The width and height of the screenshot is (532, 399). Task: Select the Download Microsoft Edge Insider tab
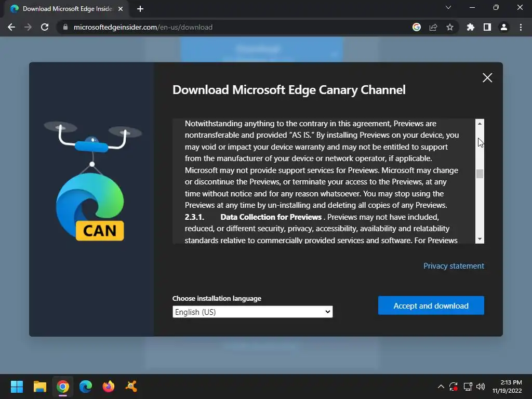click(67, 9)
